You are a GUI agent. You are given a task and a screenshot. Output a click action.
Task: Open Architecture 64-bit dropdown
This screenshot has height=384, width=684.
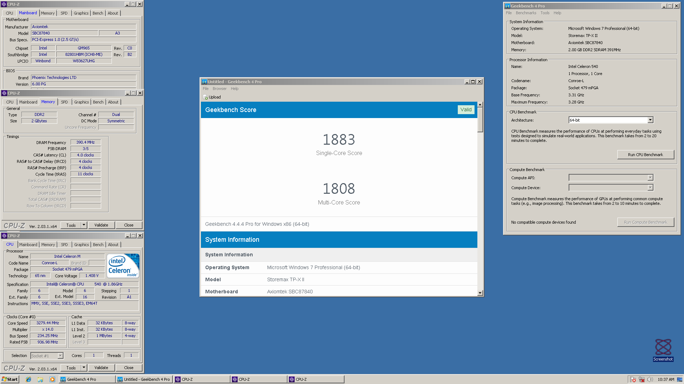(650, 120)
